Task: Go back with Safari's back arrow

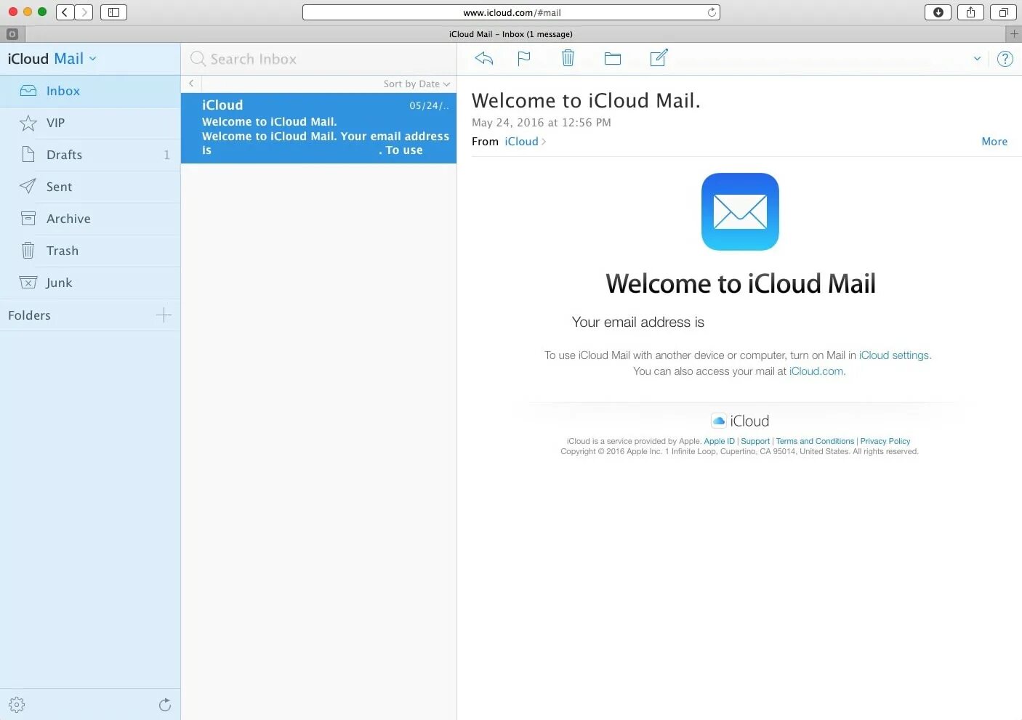Action: click(65, 12)
